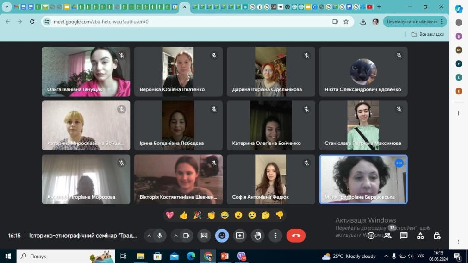Open weather widget 25°C Mostly cloudy
The width and height of the screenshot is (468, 263).
349,256
